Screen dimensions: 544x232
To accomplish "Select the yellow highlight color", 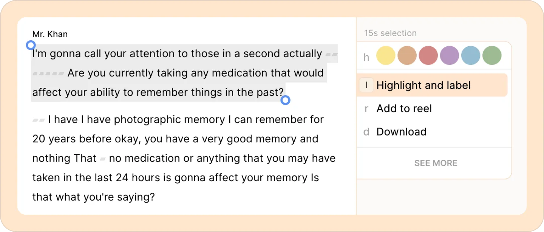I will point(386,55).
